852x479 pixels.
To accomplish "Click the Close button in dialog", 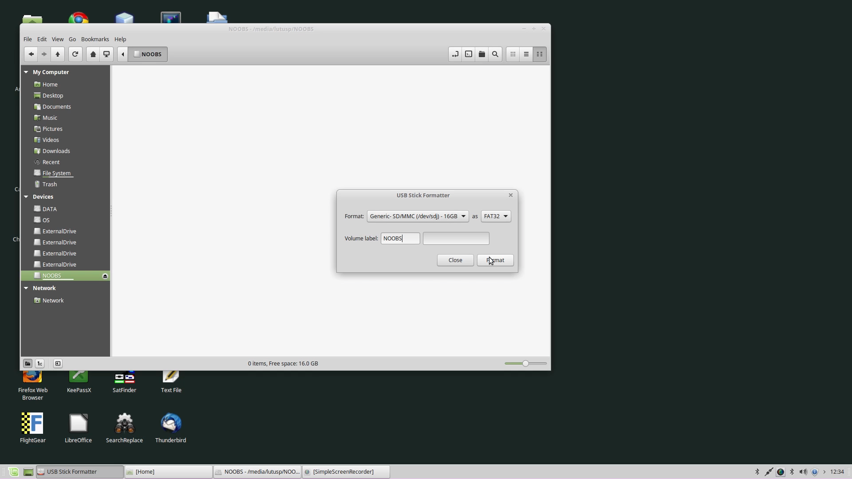I will (455, 260).
